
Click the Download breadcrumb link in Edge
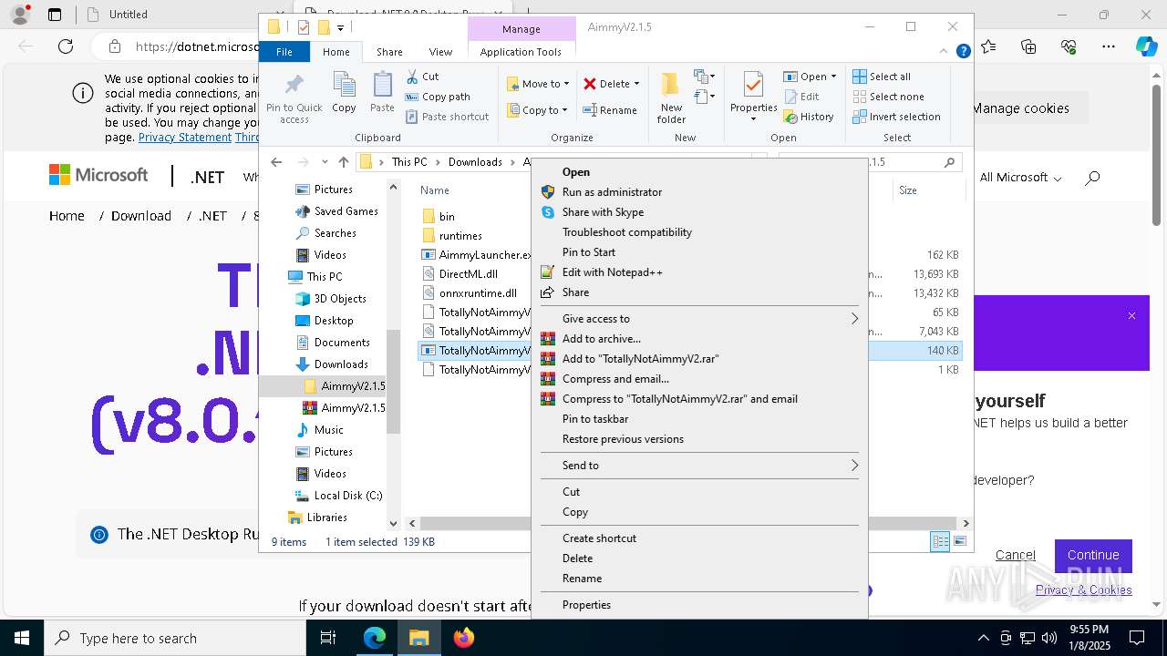point(141,216)
